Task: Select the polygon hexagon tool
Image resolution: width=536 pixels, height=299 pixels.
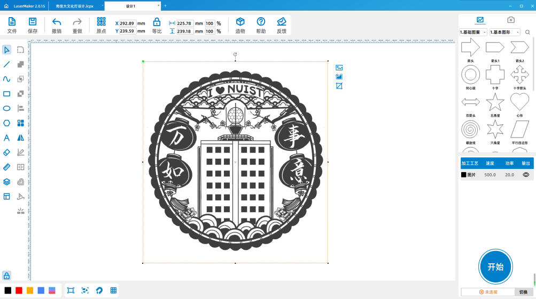Action: (x=7, y=123)
